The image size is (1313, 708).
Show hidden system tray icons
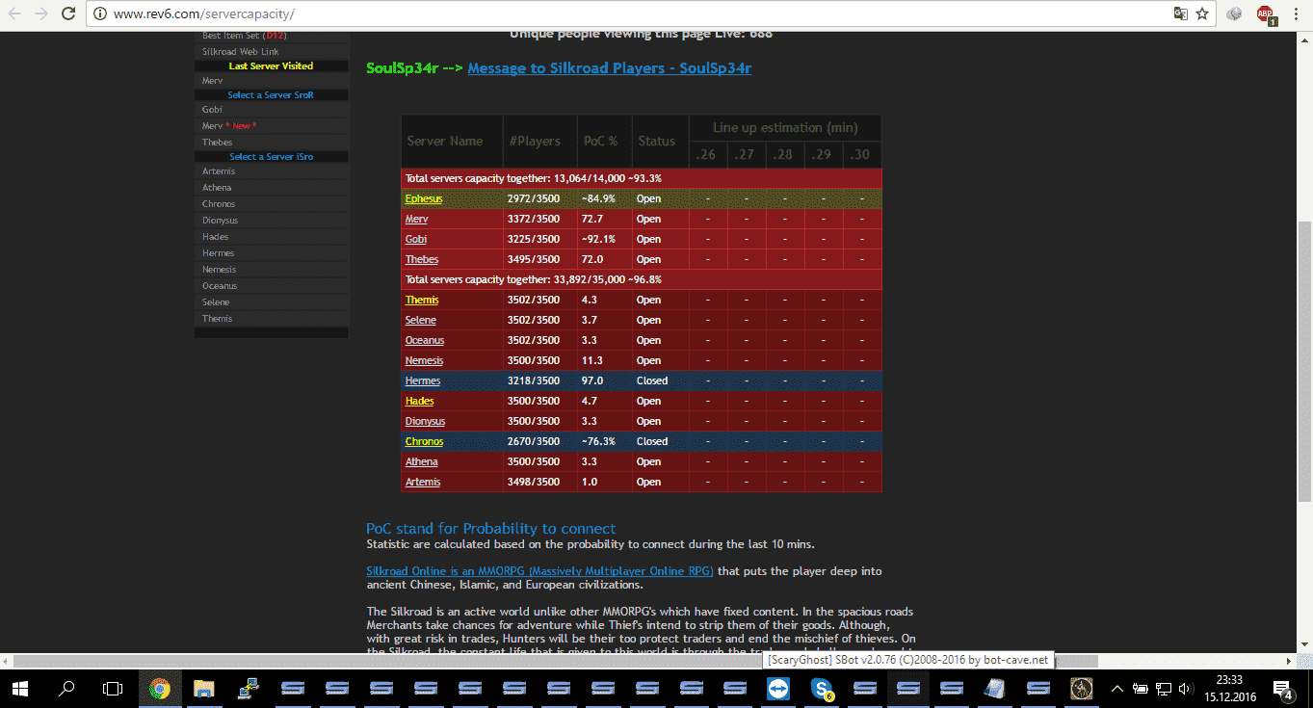pyautogui.click(x=1118, y=689)
